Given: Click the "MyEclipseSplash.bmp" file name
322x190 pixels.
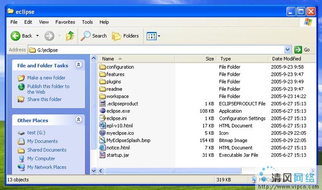Looking at the screenshot, I should [128, 141].
